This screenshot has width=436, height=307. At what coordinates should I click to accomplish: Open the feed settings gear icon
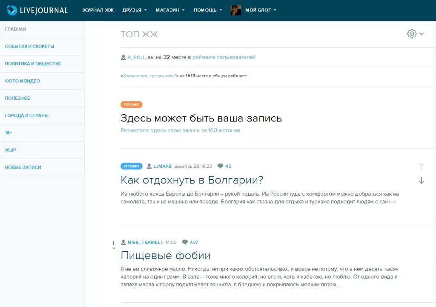click(x=411, y=33)
